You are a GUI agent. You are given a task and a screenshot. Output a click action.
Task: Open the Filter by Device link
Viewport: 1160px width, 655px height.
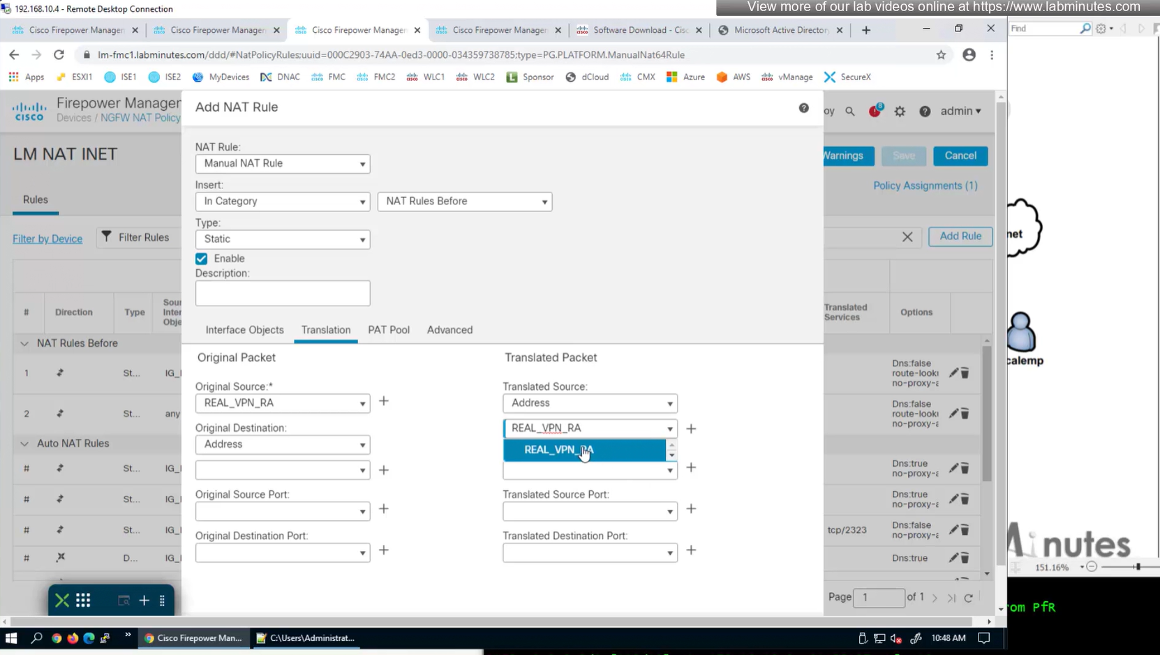click(47, 239)
